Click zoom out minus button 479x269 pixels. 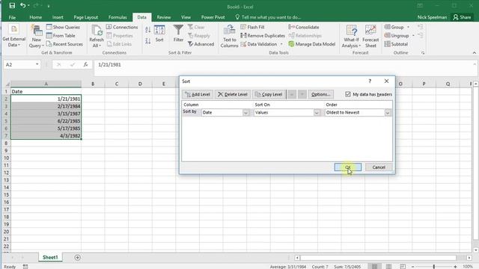click(412, 267)
